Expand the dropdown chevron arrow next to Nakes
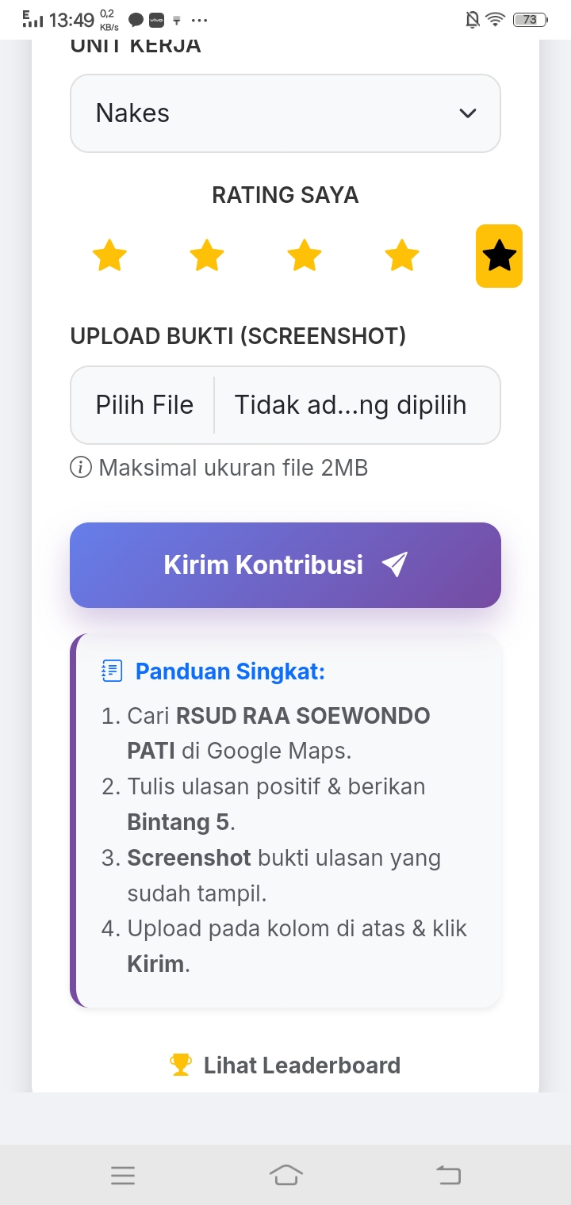Viewport: 571px width, 1205px height. (x=468, y=113)
